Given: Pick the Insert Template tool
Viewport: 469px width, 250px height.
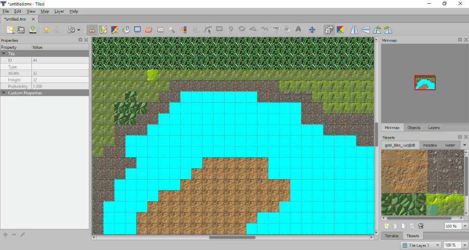Looking at the screenshot, I should tap(287, 30).
